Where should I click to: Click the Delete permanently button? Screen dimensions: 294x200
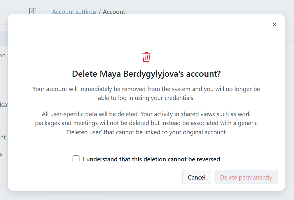tap(246, 177)
